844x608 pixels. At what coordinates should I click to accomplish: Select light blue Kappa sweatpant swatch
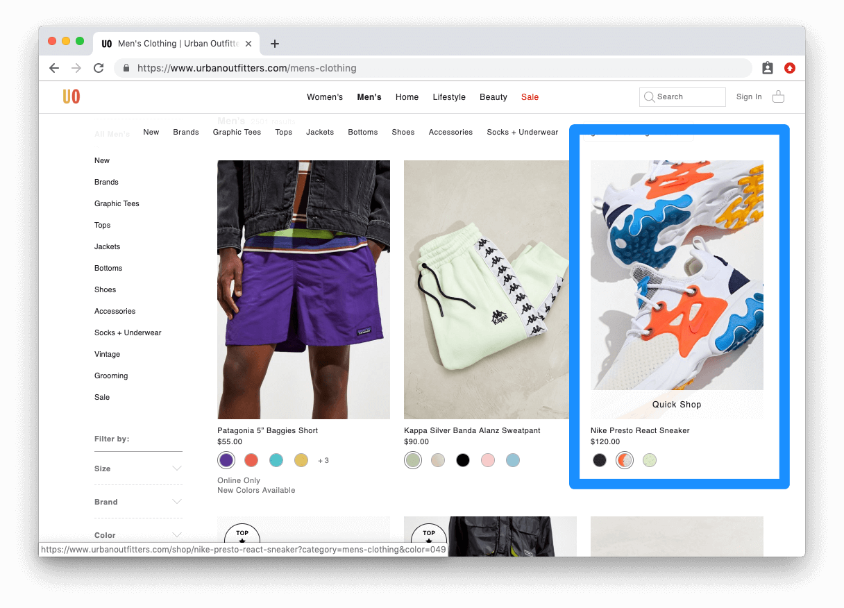pos(513,460)
